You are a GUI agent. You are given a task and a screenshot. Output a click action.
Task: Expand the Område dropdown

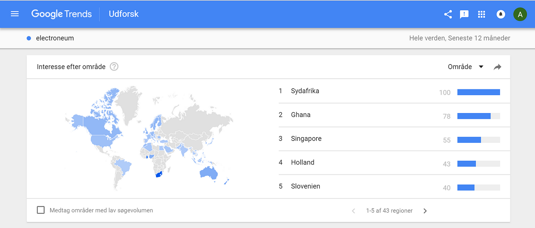pos(465,67)
